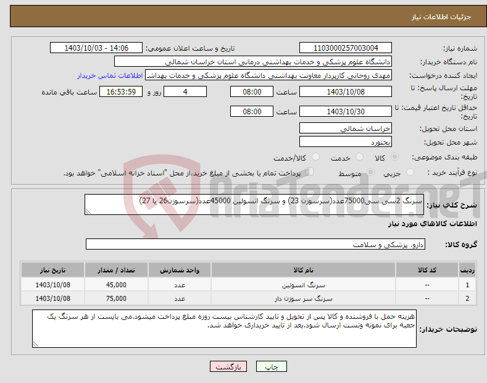
Task: Click remaining days field showing 4
Action: pyautogui.click(x=185, y=91)
